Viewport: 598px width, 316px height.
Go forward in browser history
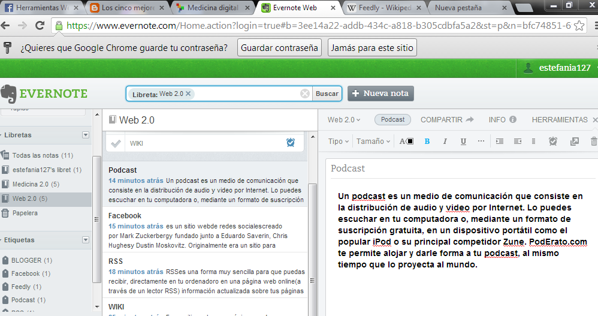coord(23,26)
